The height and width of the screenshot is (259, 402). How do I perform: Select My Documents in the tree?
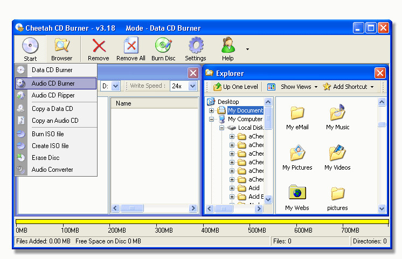[245, 110]
